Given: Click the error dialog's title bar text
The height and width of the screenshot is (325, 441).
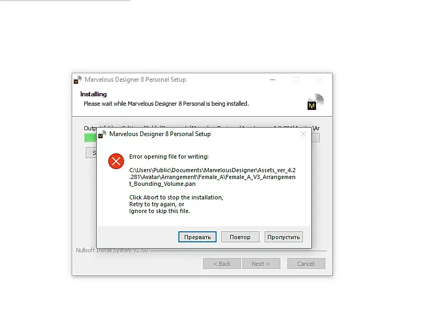Looking at the screenshot, I should 160,134.
